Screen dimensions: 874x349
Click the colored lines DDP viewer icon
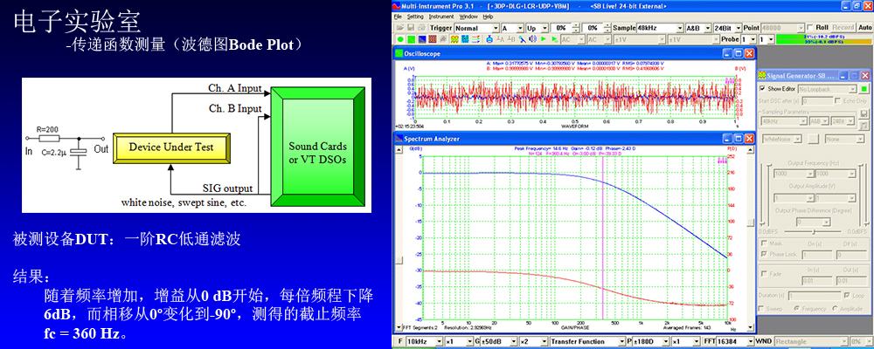476,39
